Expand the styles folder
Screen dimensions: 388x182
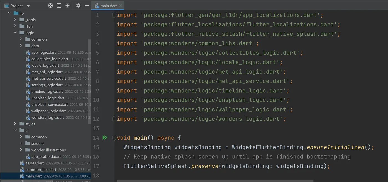15,124
